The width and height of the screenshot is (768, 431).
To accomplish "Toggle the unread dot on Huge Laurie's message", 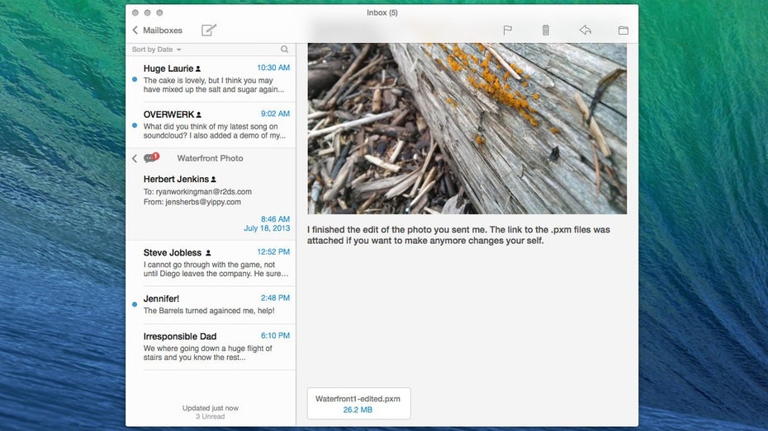I will click(135, 80).
